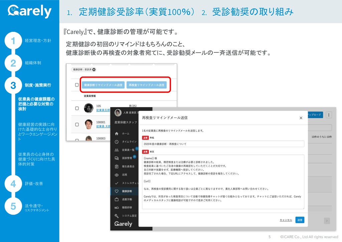
Task: Click the 巡視 eye icon
Action: (x=117, y=175)
